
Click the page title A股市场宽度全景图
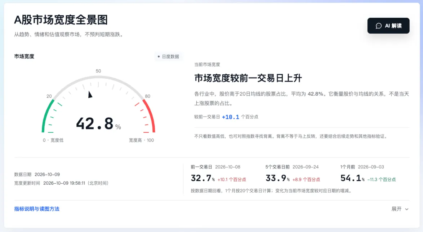point(61,20)
